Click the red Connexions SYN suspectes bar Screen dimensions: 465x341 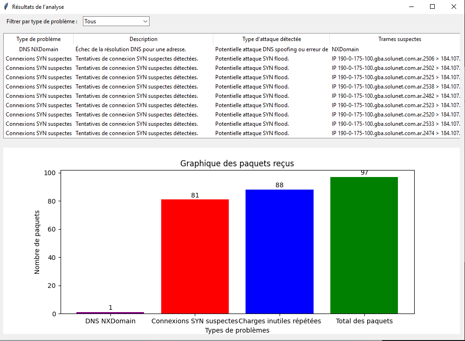tap(195, 257)
